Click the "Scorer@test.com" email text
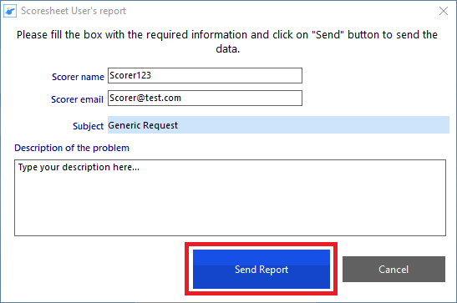 145,98
